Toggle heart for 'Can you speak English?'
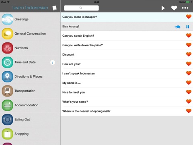 tap(189, 35)
